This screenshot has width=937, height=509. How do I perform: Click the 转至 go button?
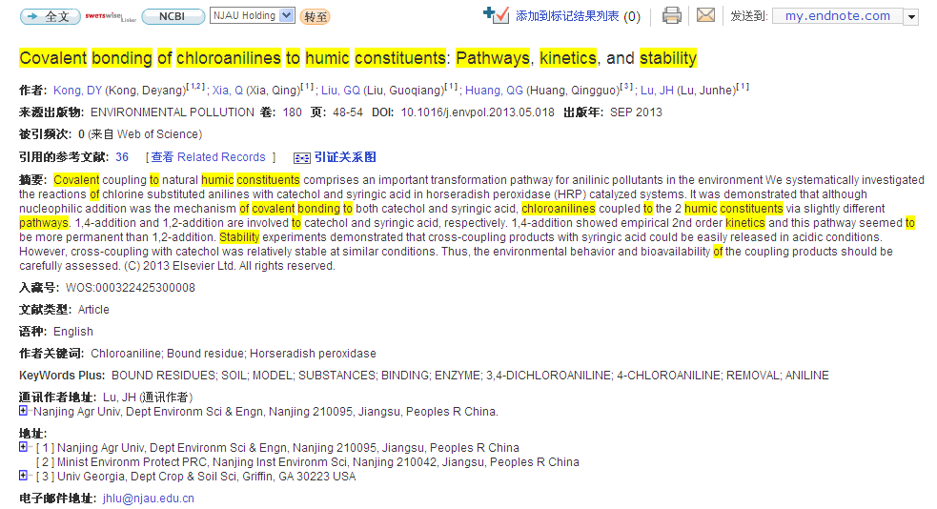point(316,16)
